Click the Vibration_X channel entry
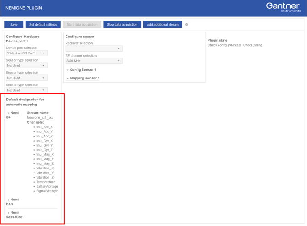307x226 pixels. pyautogui.click(x=45, y=168)
